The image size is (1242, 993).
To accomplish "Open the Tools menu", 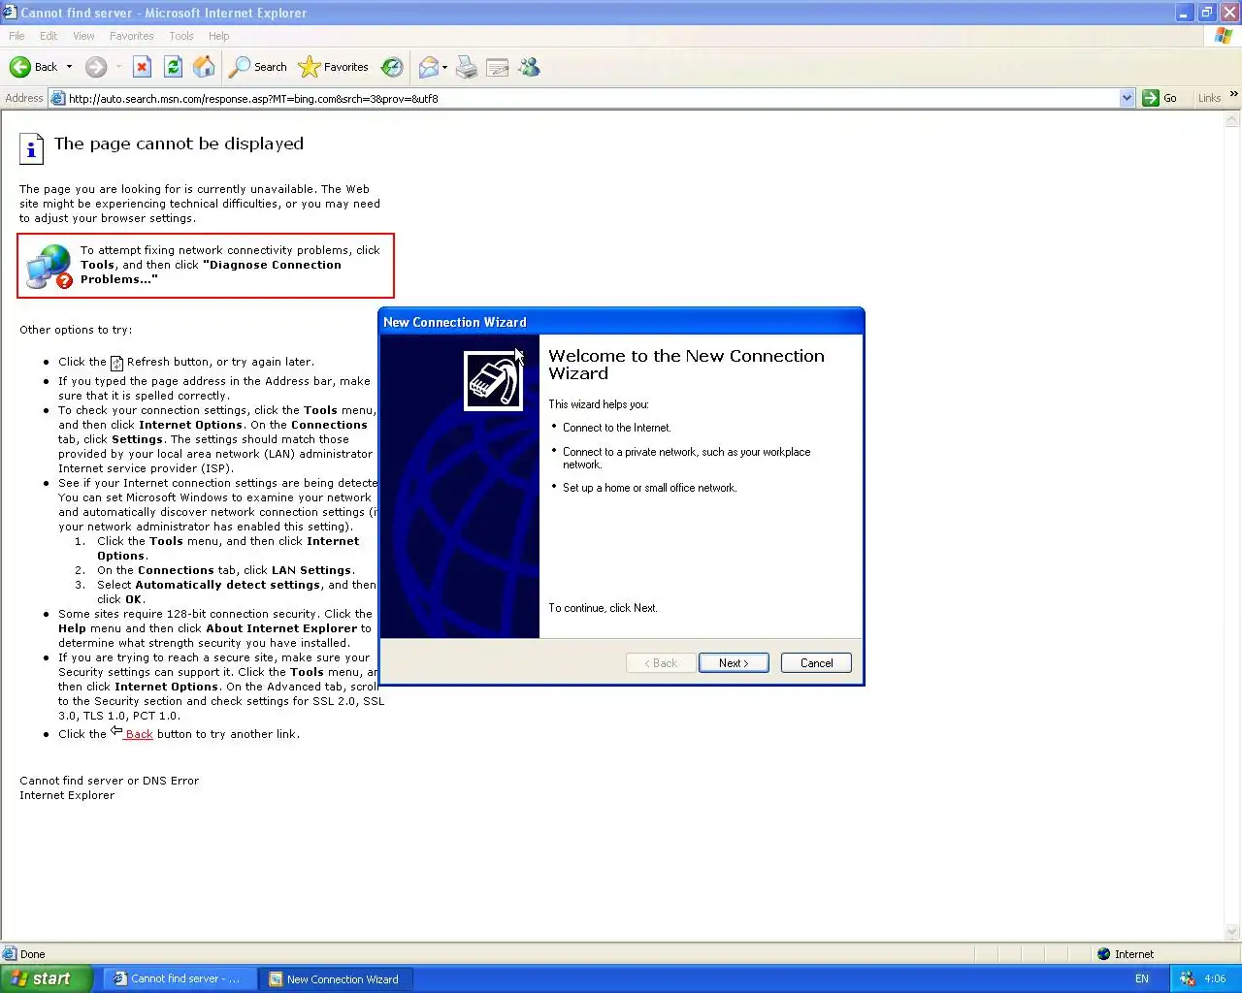I will tap(181, 36).
